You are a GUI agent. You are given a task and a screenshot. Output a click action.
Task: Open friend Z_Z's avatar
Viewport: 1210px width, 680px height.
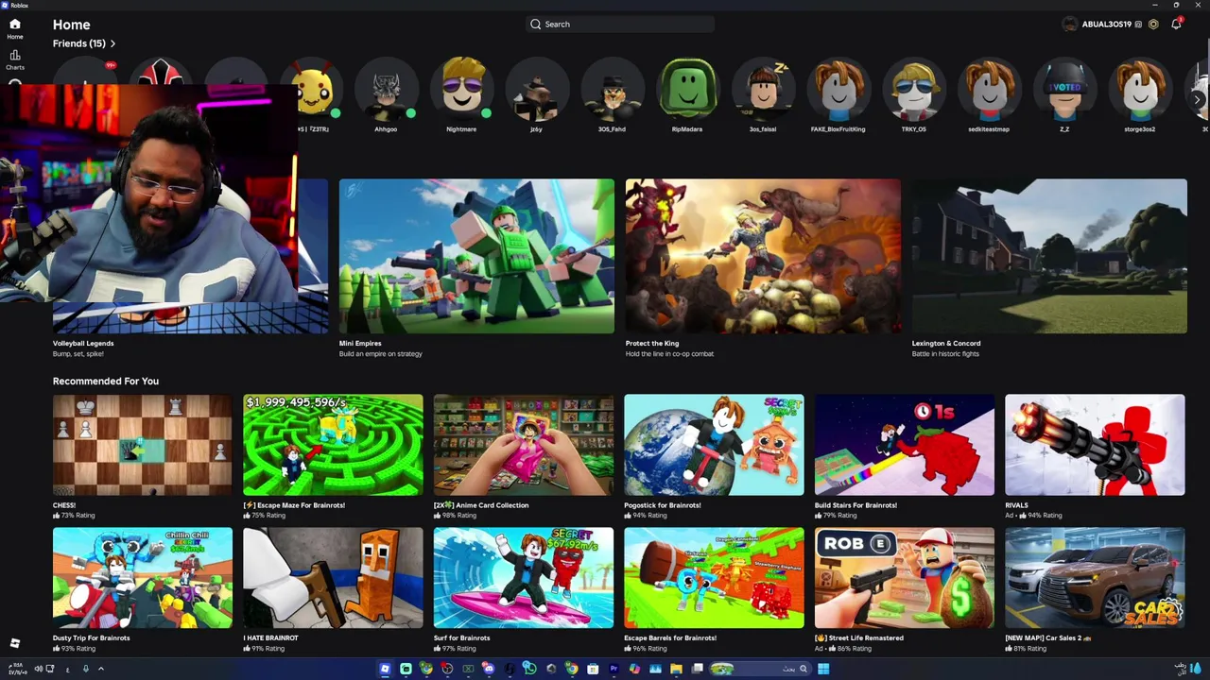tap(1064, 91)
